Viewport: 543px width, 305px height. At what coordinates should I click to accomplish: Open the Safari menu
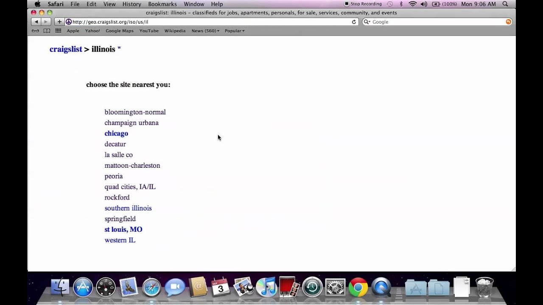(56, 4)
